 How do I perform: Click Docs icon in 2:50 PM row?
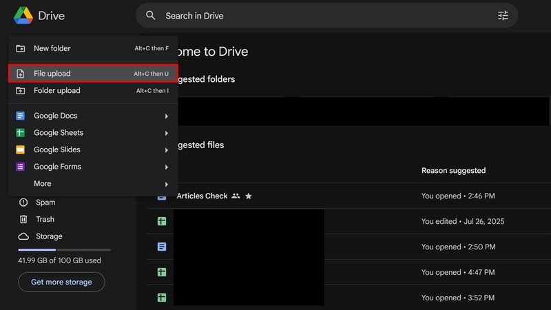162,247
